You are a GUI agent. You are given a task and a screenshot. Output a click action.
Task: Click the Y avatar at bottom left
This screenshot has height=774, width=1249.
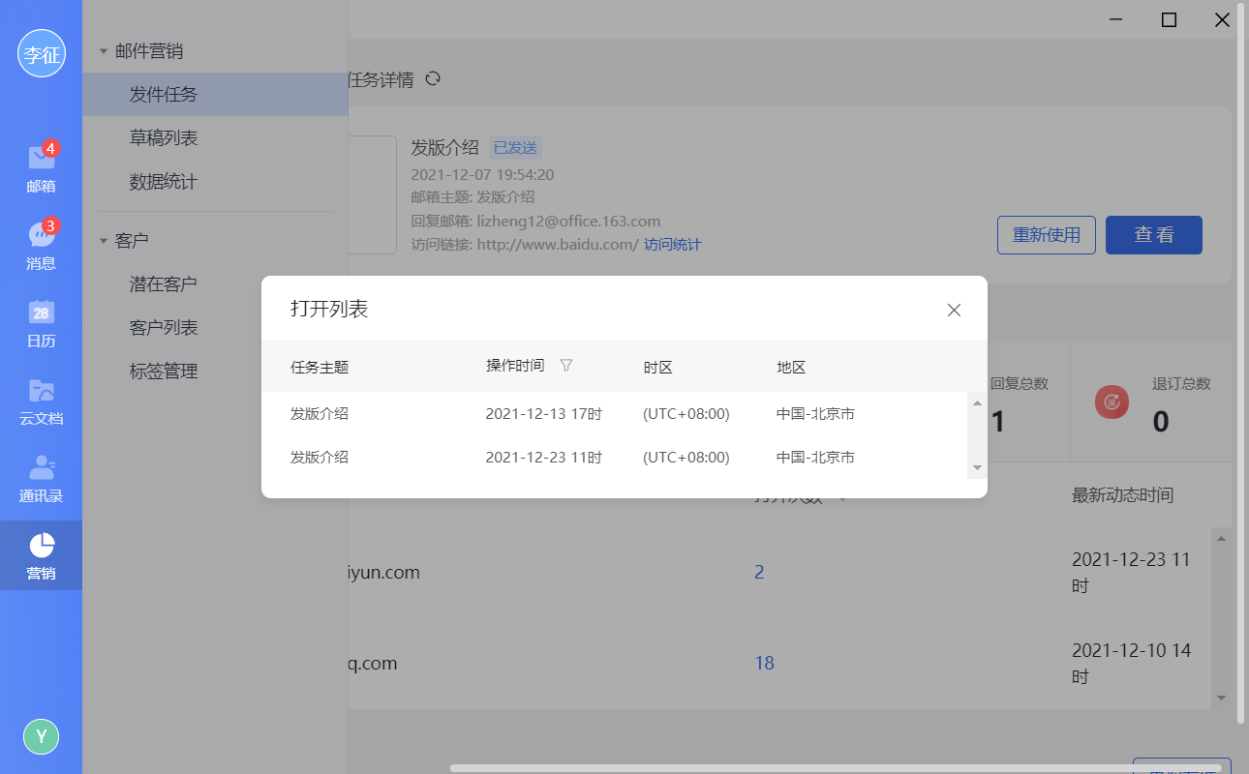coord(41,736)
